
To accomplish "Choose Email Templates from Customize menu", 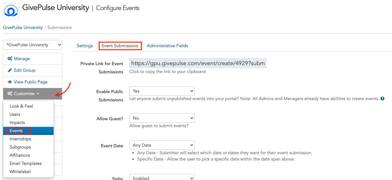I will pos(28,163).
